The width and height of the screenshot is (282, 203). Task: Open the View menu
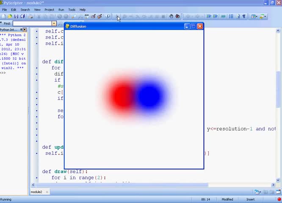pos(37,10)
